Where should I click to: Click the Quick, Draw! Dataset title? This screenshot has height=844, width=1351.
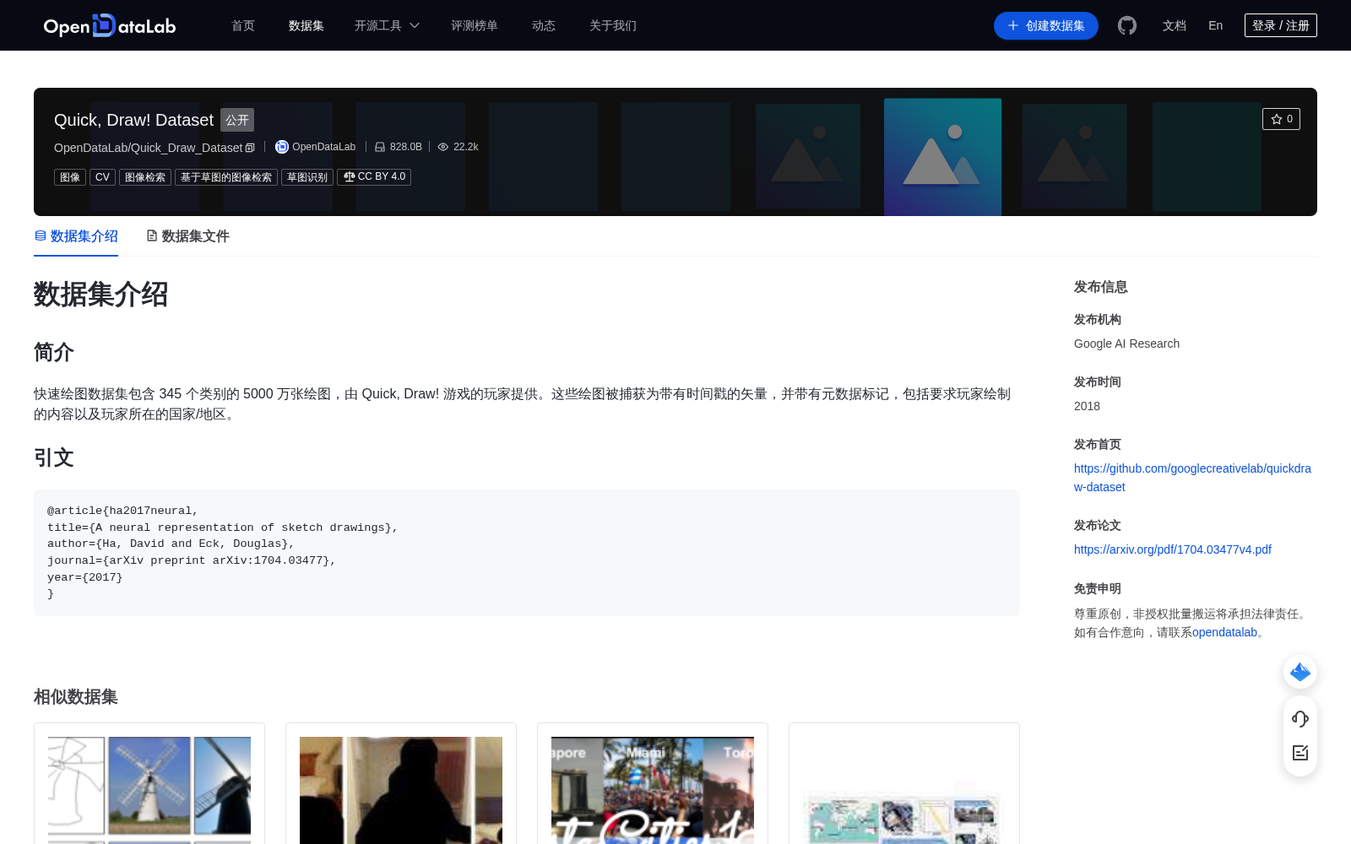[133, 120]
